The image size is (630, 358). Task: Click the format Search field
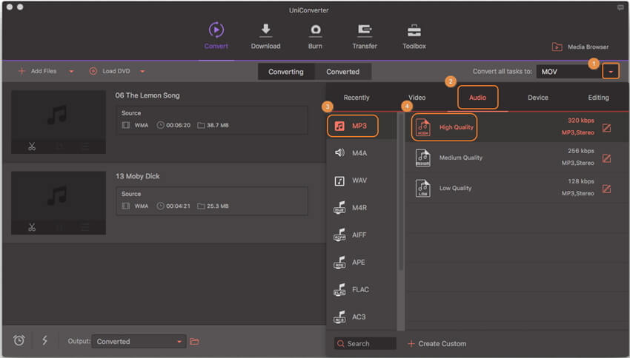[365, 343]
